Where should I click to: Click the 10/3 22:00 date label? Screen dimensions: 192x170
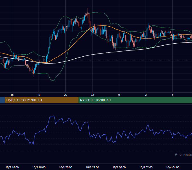[x=92, y=167]
